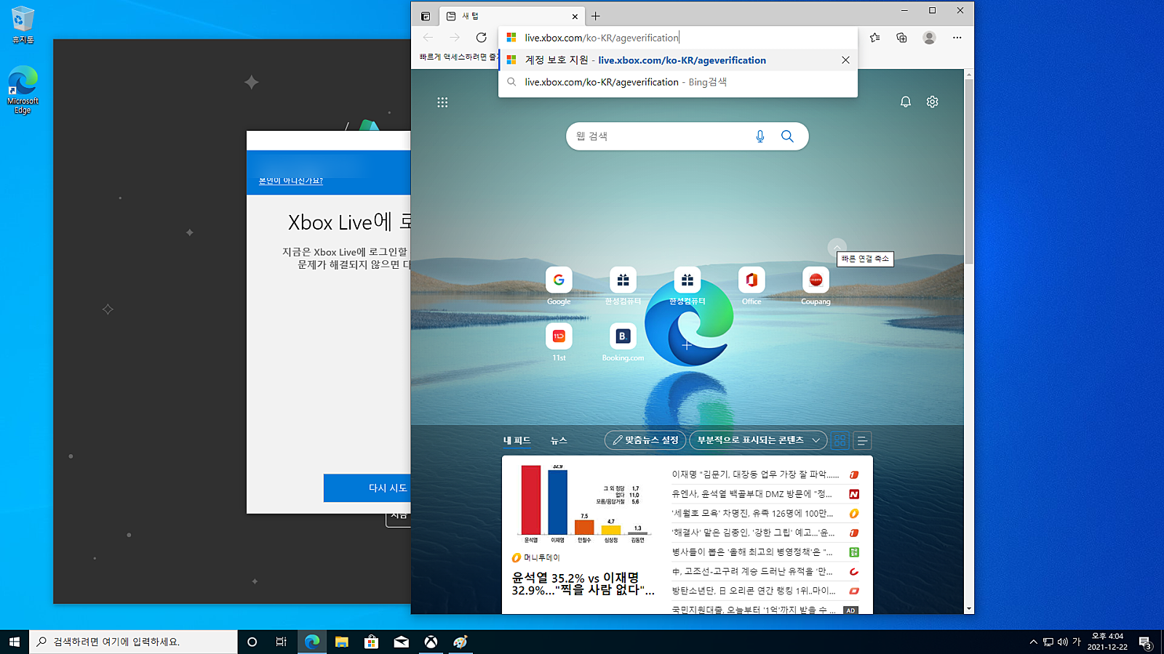Viewport: 1164px width, 654px height.
Task: Refresh the page in Edge
Action: (481, 38)
